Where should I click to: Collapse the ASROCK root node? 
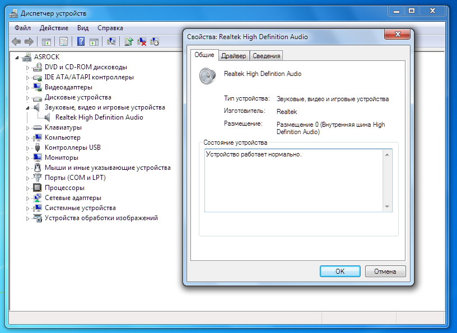(x=17, y=58)
